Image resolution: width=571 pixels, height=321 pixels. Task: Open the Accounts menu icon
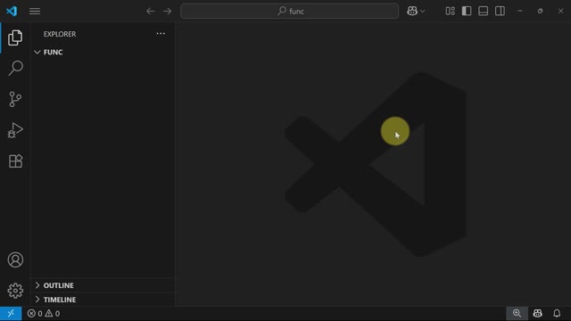click(x=15, y=259)
